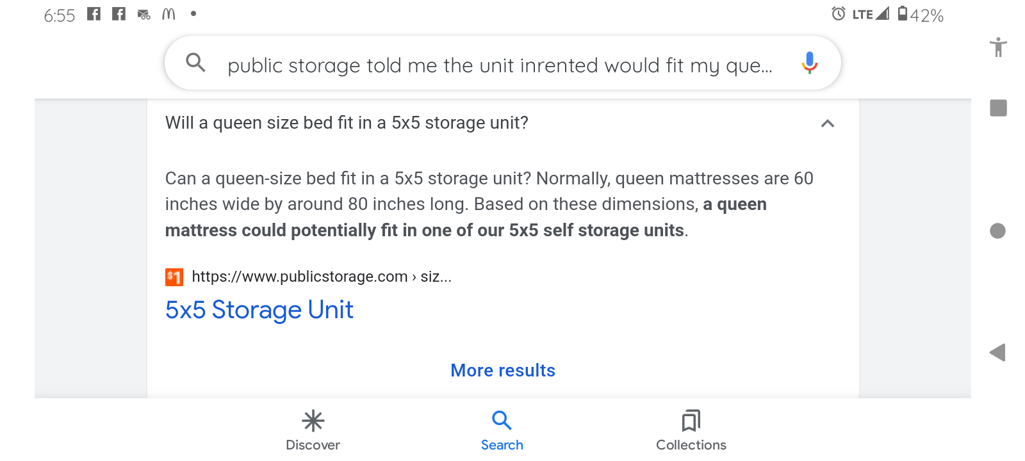Tap the McDonald's notification icon

click(168, 13)
